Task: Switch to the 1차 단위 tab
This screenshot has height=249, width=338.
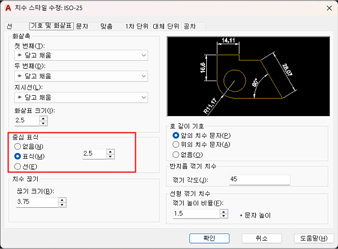Action: (x=137, y=26)
